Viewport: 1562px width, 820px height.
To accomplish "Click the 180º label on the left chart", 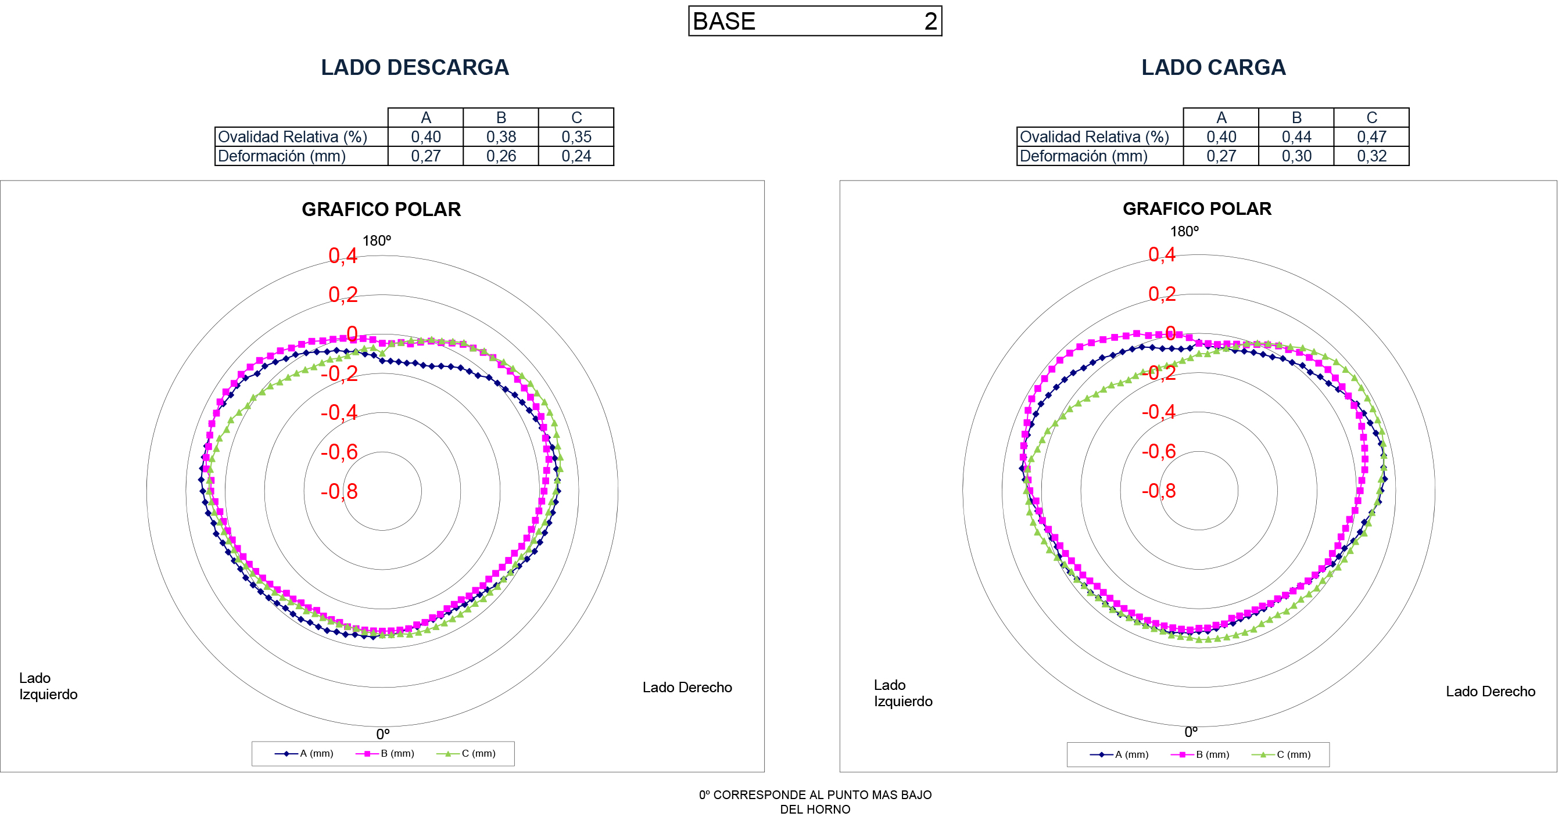I will pyautogui.click(x=377, y=241).
